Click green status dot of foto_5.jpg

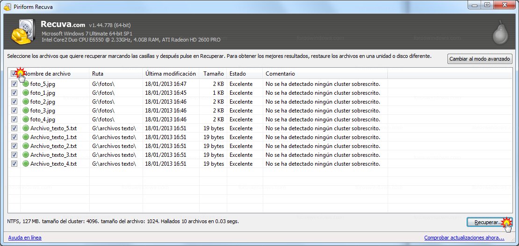[x=26, y=84]
